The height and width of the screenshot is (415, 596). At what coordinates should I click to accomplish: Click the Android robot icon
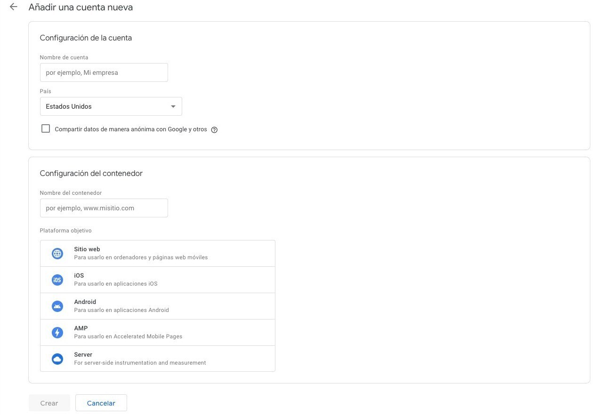tap(57, 306)
